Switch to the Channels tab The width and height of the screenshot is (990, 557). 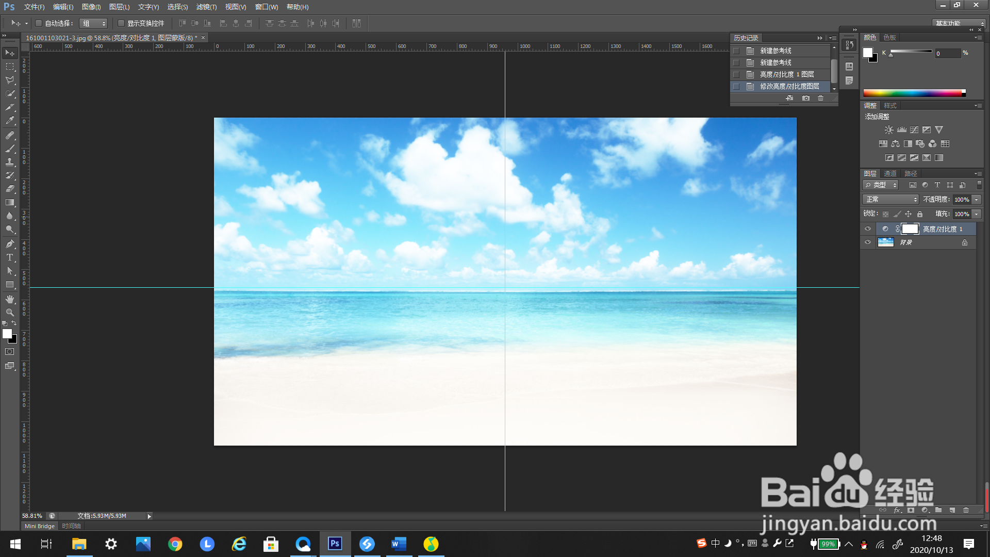(x=890, y=173)
